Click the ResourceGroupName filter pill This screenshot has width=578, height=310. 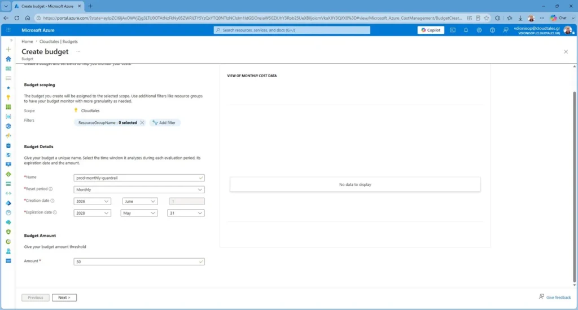pyautogui.click(x=107, y=123)
